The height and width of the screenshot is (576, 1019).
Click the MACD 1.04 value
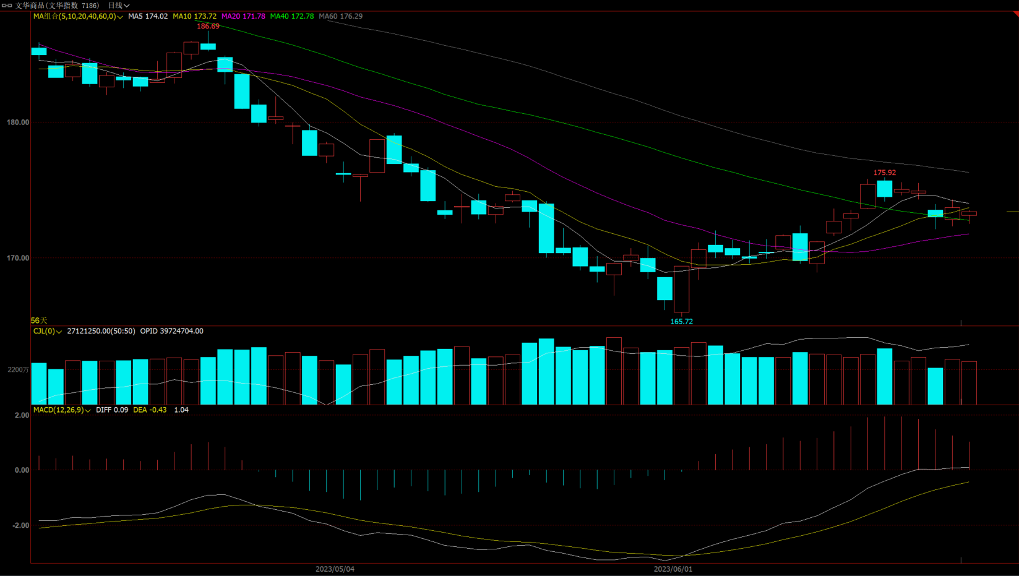[x=181, y=410]
